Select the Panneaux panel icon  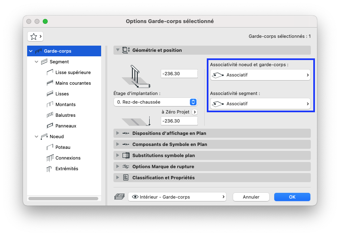50,125
